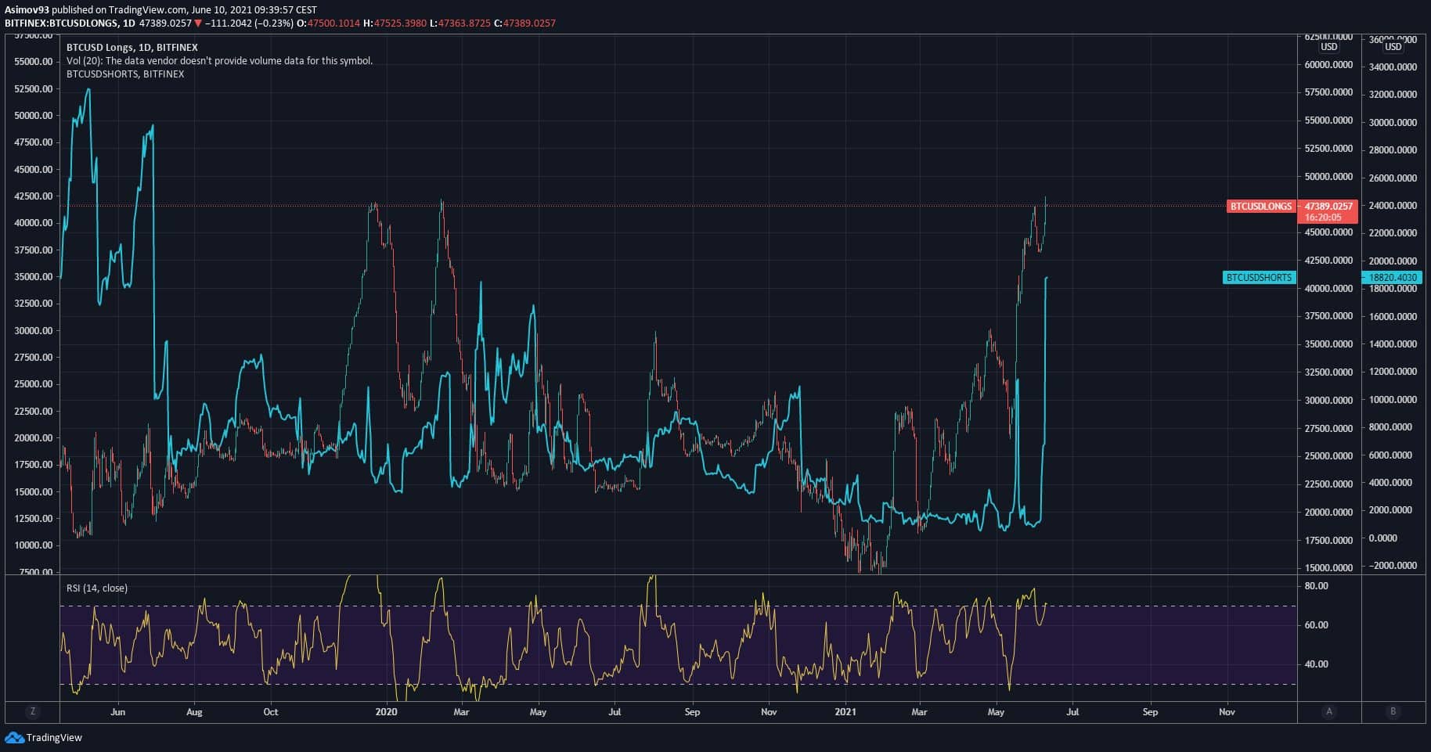Click the cyan BTCUSDSHORTS price line label
The width and height of the screenshot is (1431, 752).
[1259, 278]
